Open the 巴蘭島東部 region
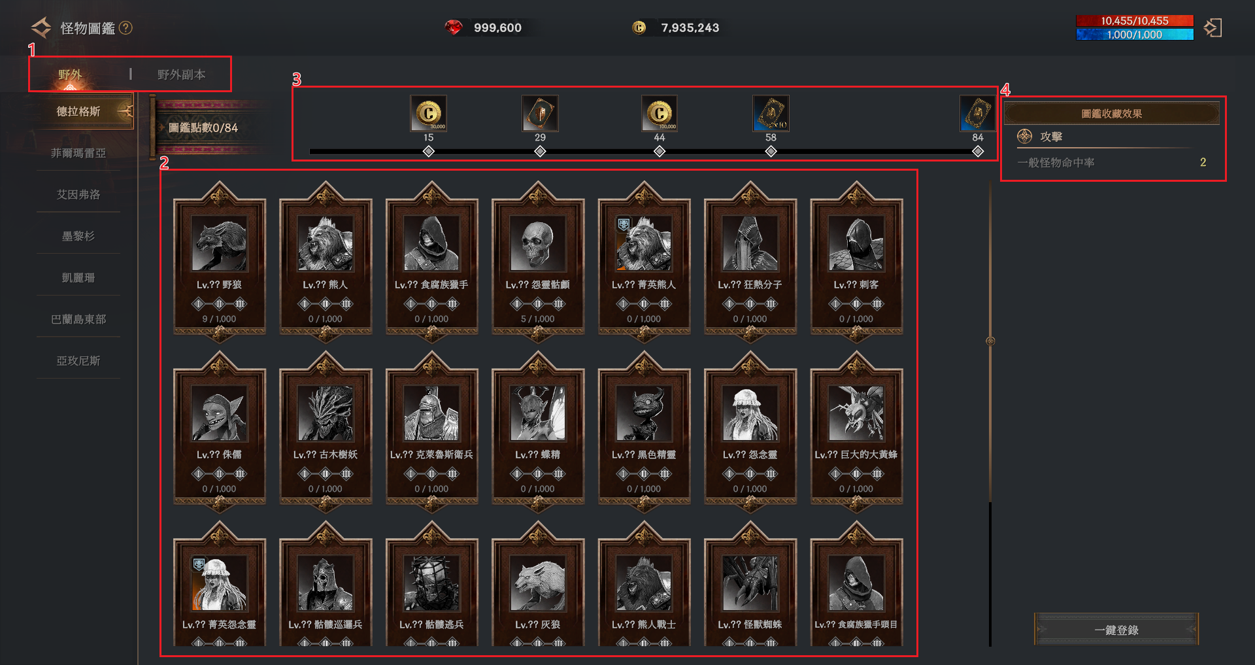The height and width of the screenshot is (665, 1255). pos(78,319)
